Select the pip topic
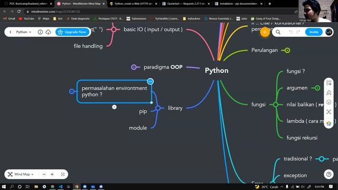The height and width of the screenshot is (190, 338). click(x=143, y=111)
